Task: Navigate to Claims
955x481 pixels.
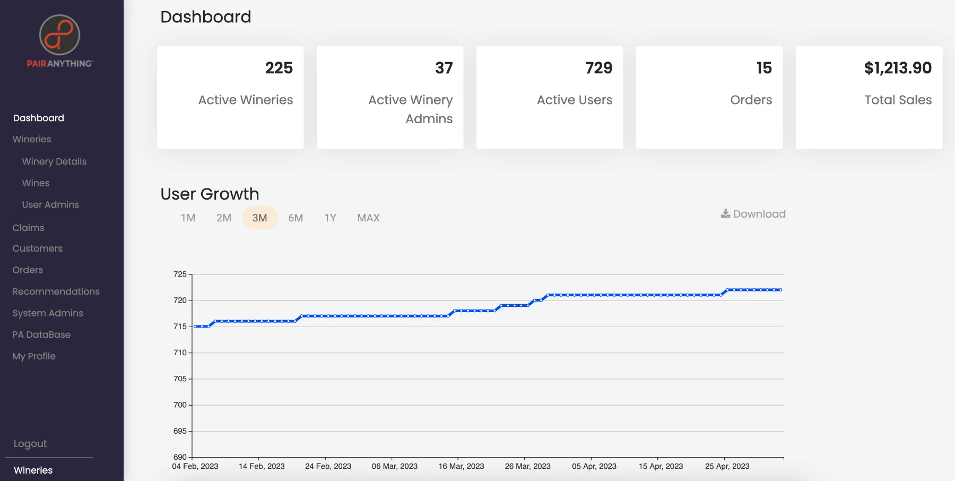Action: tap(29, 228)
